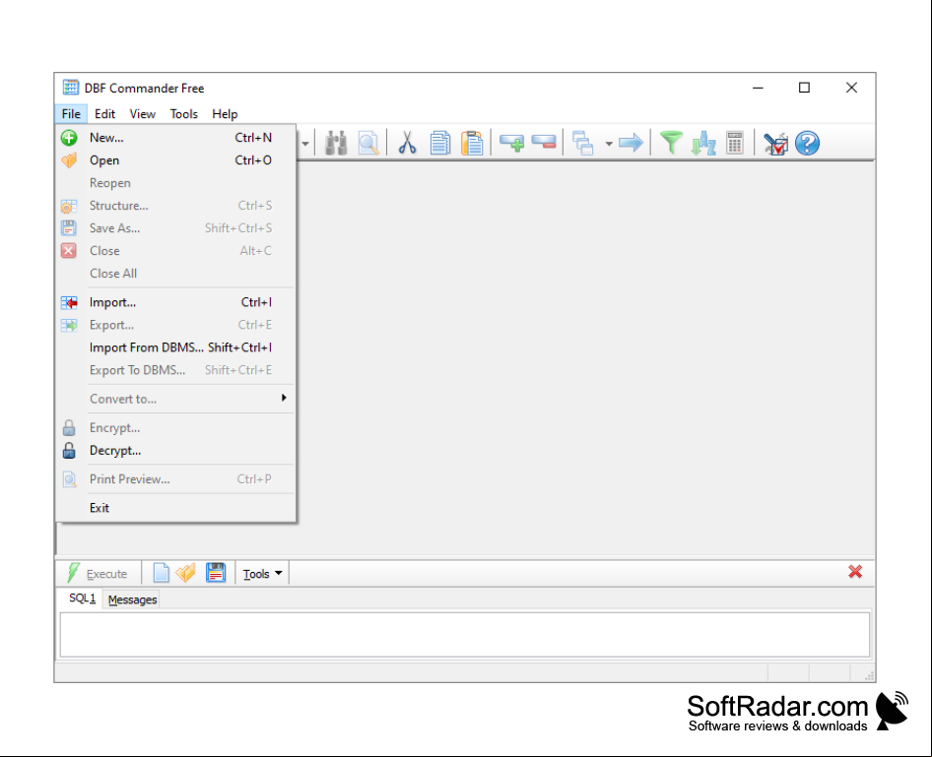Click the Close All menu entry

pos(175,274)
